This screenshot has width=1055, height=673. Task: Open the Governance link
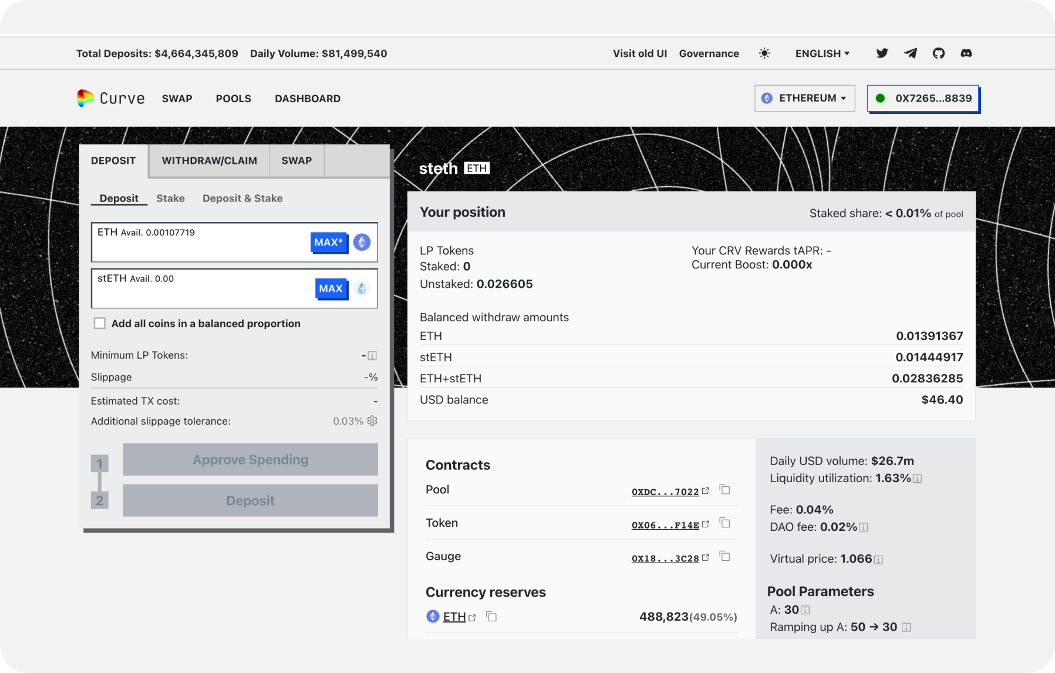pos(709,53)
